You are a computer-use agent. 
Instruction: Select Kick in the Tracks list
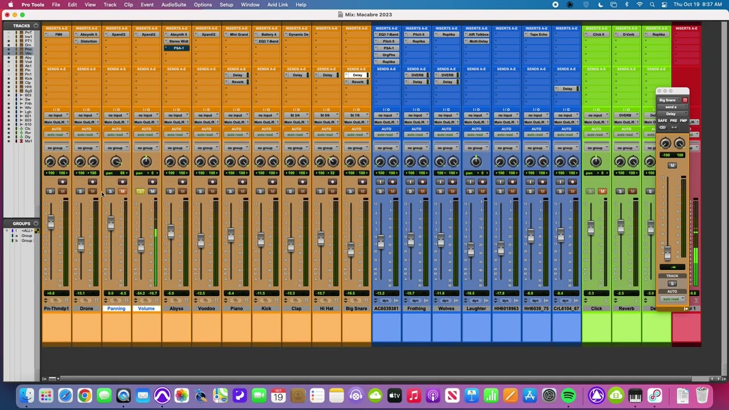[x=28, y=79]
